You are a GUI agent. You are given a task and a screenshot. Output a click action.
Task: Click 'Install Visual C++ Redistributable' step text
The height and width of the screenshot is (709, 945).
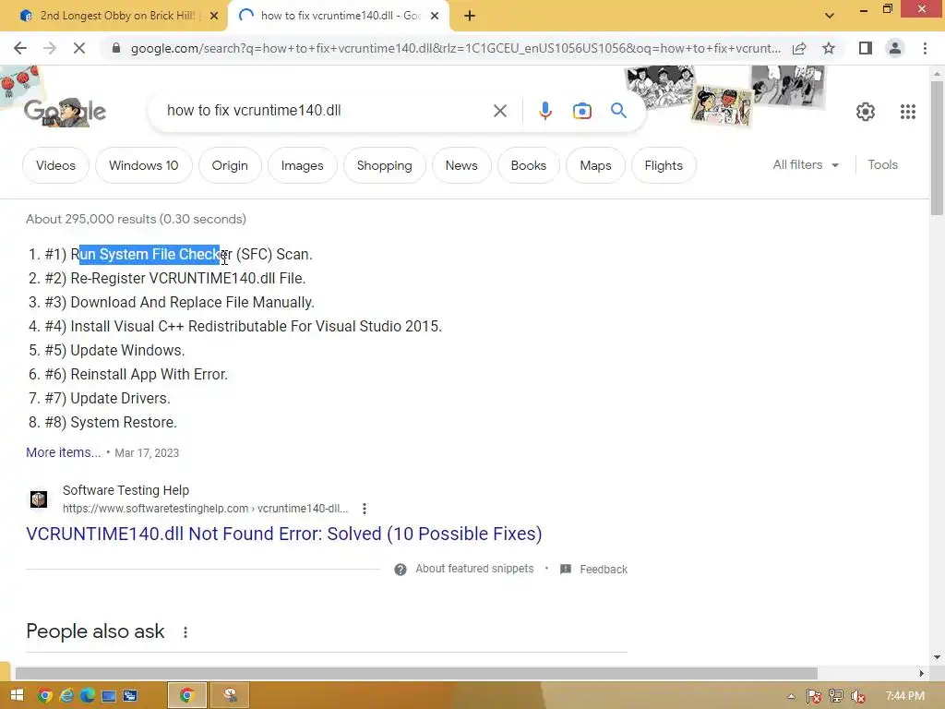coord(257,326)
